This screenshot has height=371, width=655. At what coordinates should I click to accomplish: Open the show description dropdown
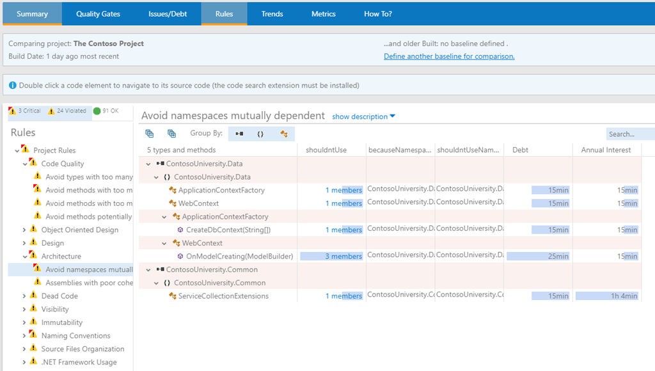click(x=363, y=116)
